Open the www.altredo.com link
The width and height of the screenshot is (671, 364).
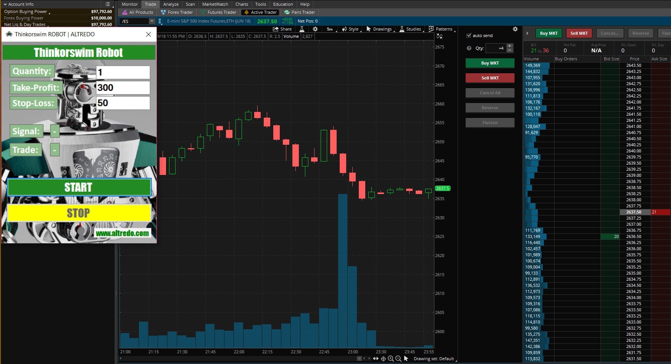122,233
